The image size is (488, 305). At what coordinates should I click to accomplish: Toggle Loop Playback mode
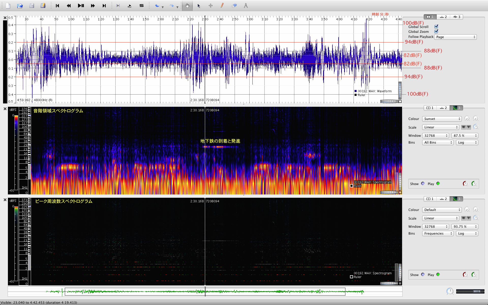130,6
